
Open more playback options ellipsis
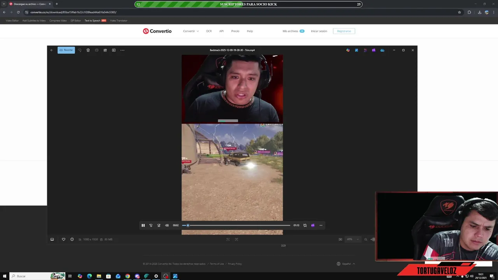(x=321, y=225)
